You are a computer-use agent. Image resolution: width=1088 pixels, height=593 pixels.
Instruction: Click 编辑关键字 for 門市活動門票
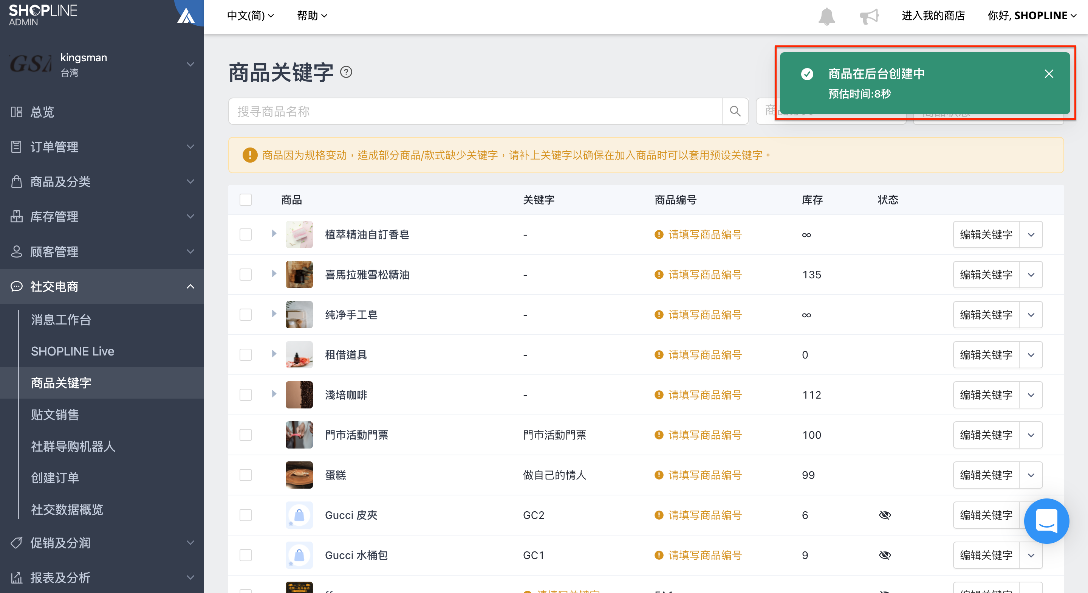986,435
